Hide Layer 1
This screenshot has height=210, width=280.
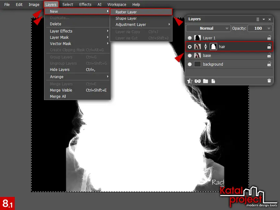point(189,38)
